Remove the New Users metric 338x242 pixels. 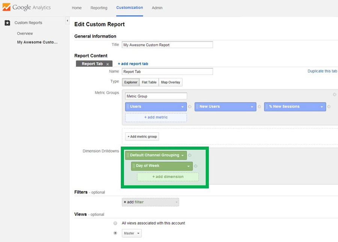coord(259,107)
